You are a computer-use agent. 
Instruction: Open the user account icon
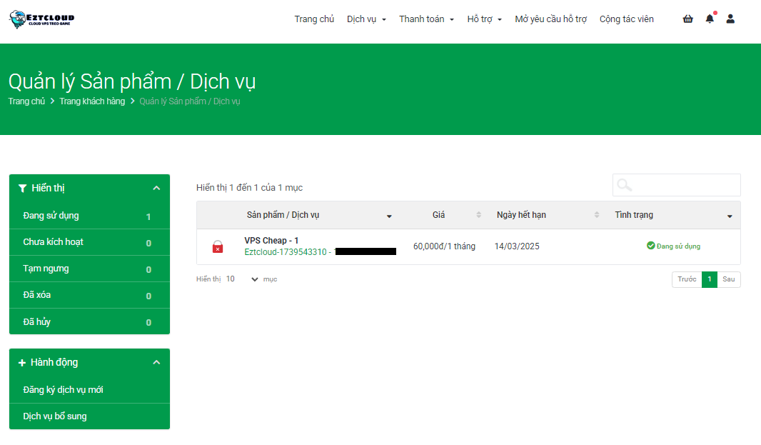(730, 19)
